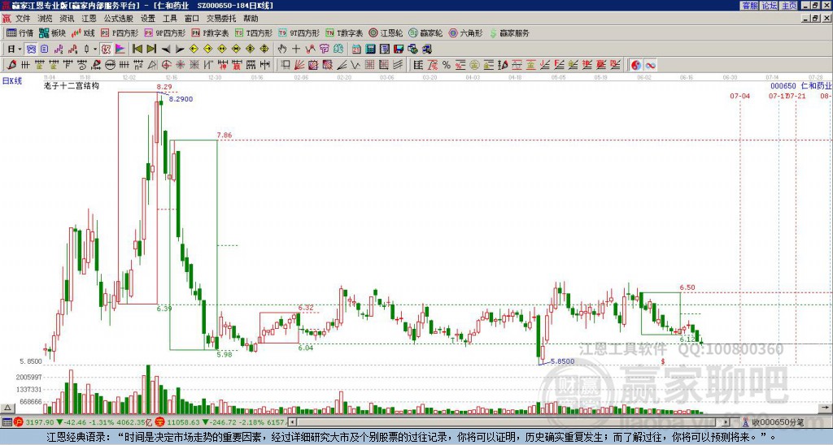The width and height of the screenshot is (833, 445).
Task: Click the 仁和药业 stock name
Action: [816, 86]
